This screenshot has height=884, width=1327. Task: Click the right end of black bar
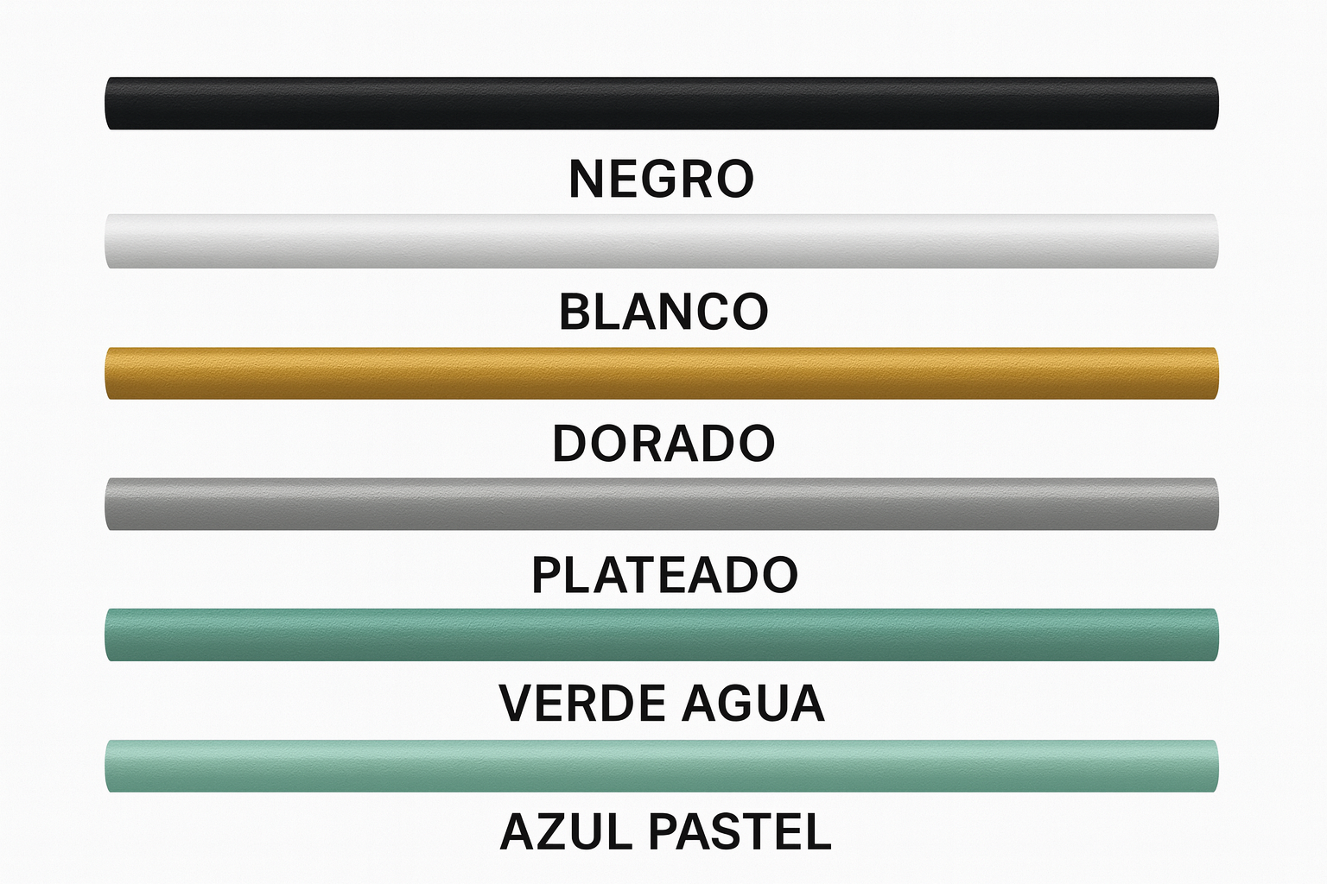click(1209, 104)
